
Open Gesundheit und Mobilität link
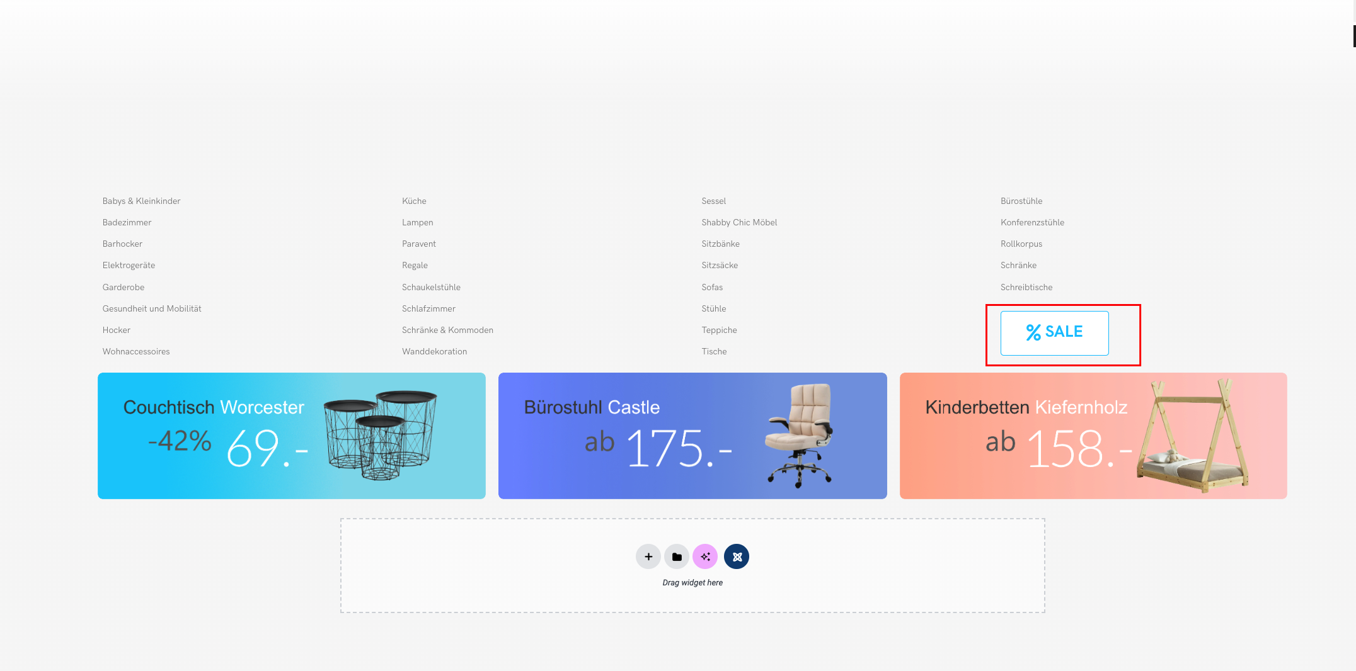[x=152, y=308]
